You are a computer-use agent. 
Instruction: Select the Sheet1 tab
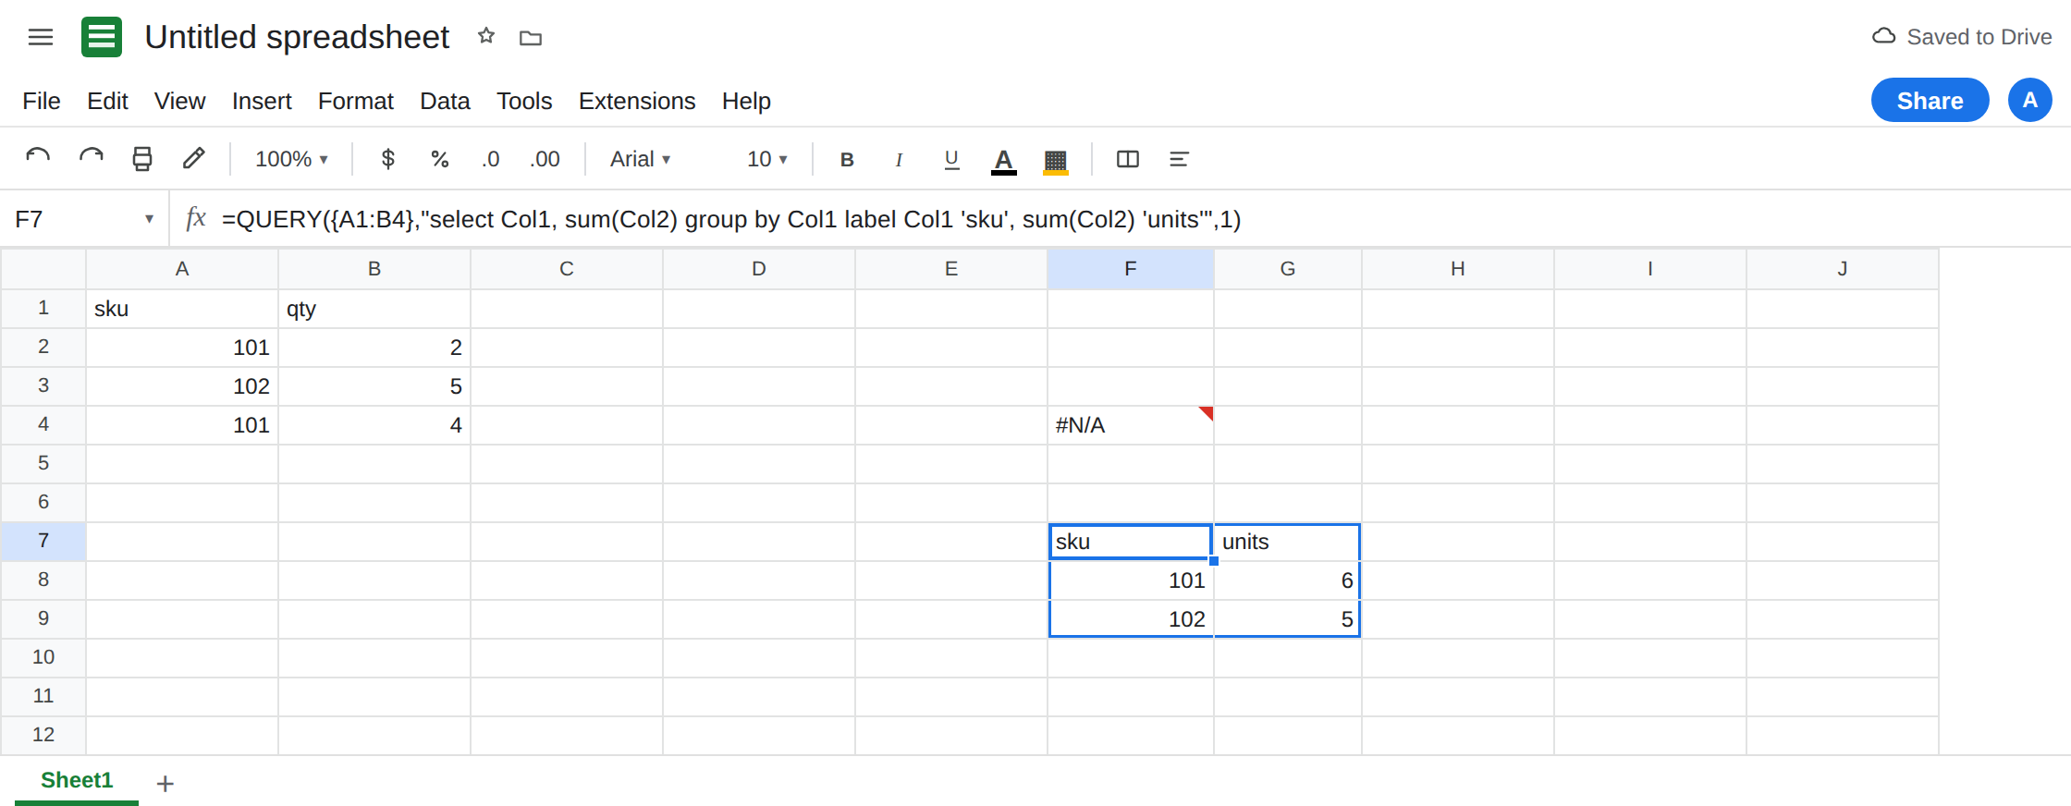pyautogui.click(x=77, y=780)
